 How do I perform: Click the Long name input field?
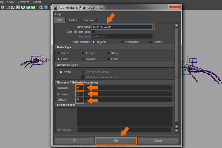tap(122, 27)
